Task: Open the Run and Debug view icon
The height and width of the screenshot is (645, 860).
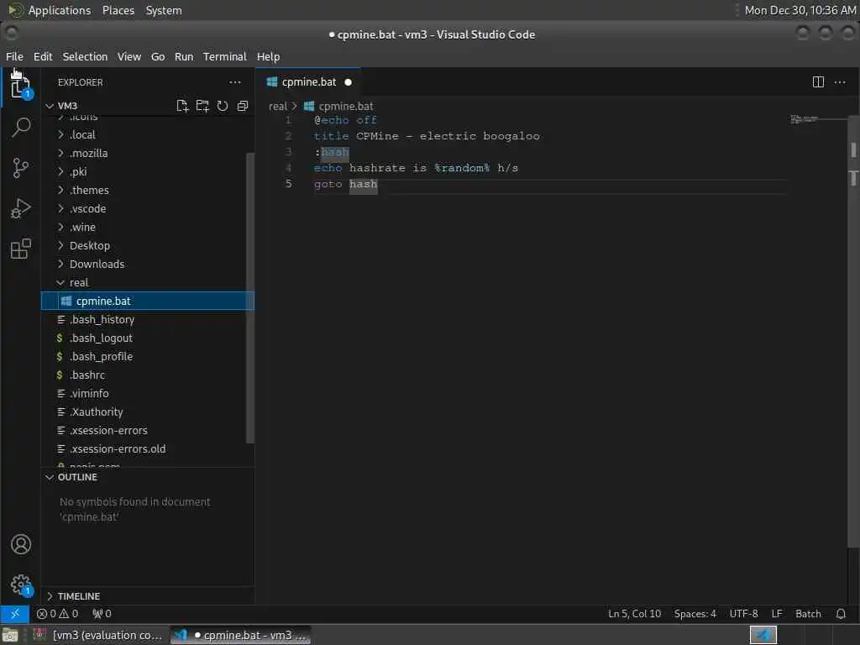Action: point(21,208)
